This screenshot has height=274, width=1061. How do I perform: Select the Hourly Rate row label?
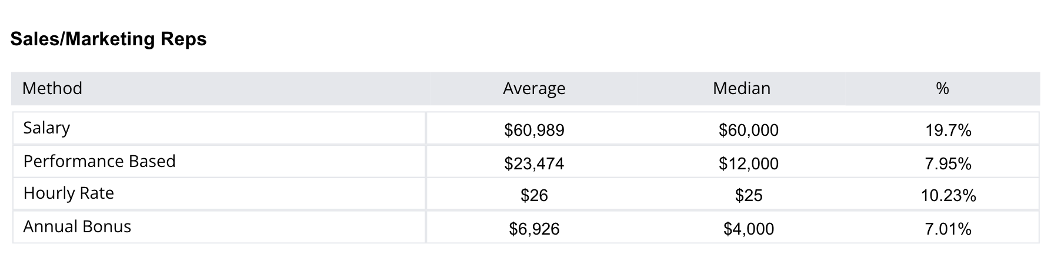click(68, 193)
